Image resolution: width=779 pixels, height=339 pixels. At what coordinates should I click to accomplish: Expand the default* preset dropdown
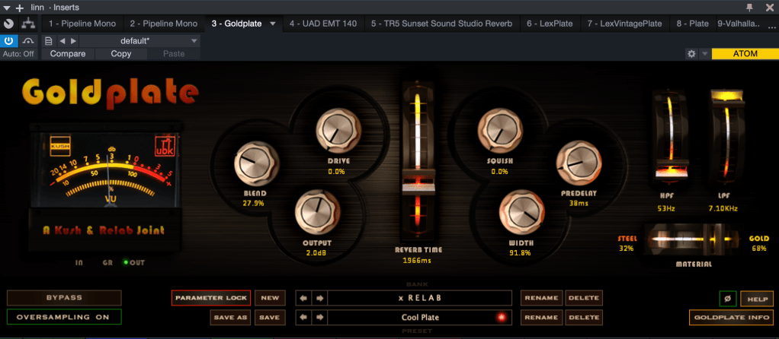pos(194,41)
